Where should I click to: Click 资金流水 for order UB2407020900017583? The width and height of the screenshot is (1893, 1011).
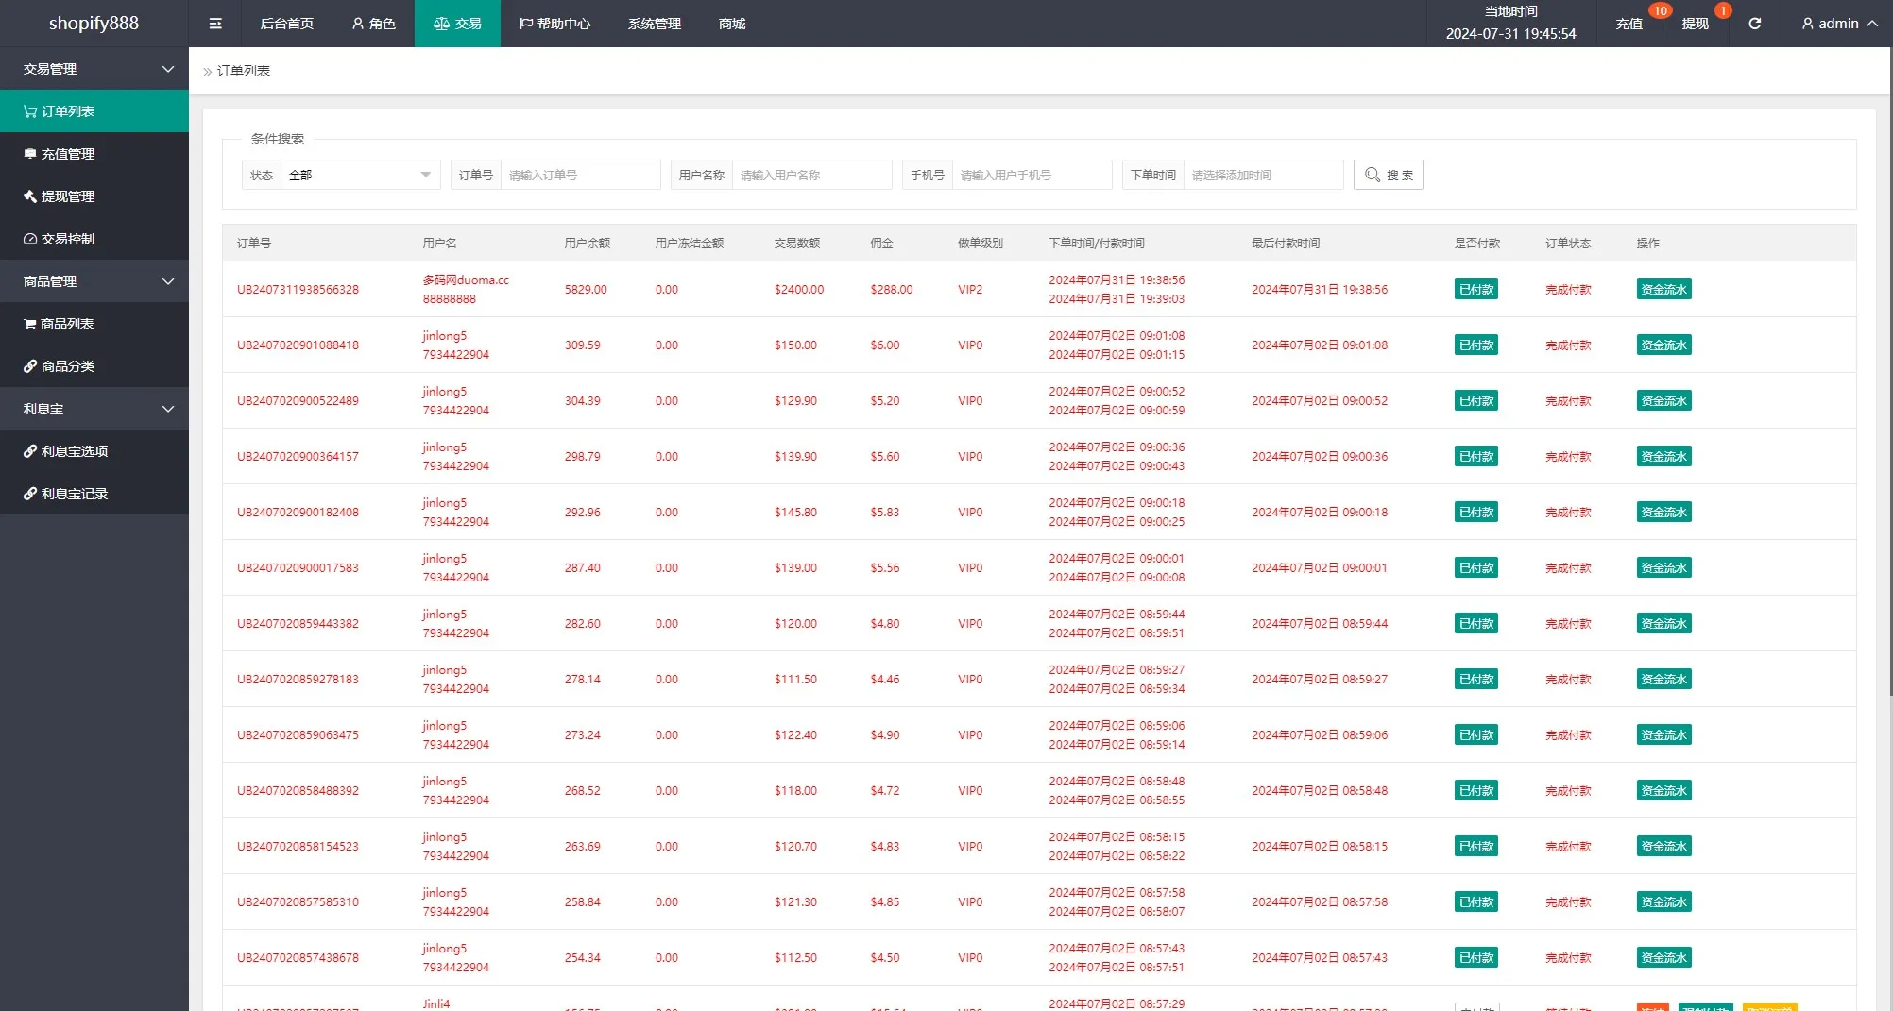1663,568
